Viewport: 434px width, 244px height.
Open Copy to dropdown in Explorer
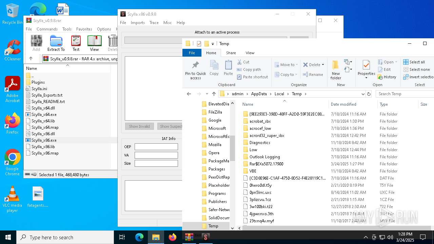287,75
